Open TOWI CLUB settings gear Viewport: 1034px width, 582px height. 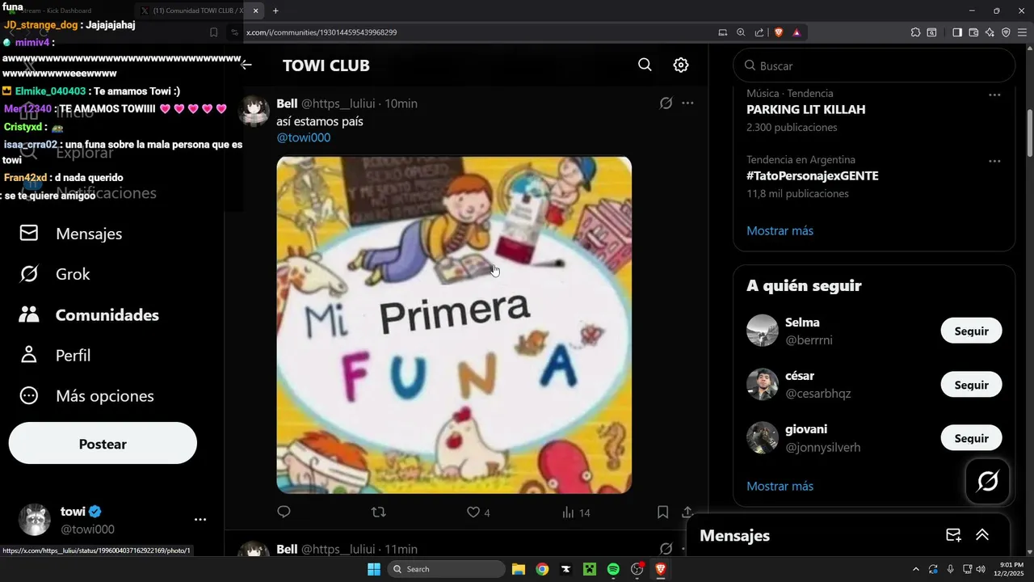pos(681,65)
